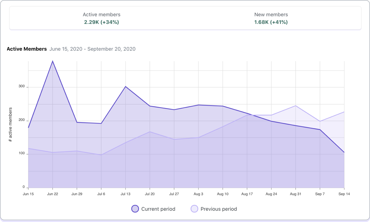Click the '# active members' y-axis title
This screenshot has height=222, width=370.
point(10,125)
